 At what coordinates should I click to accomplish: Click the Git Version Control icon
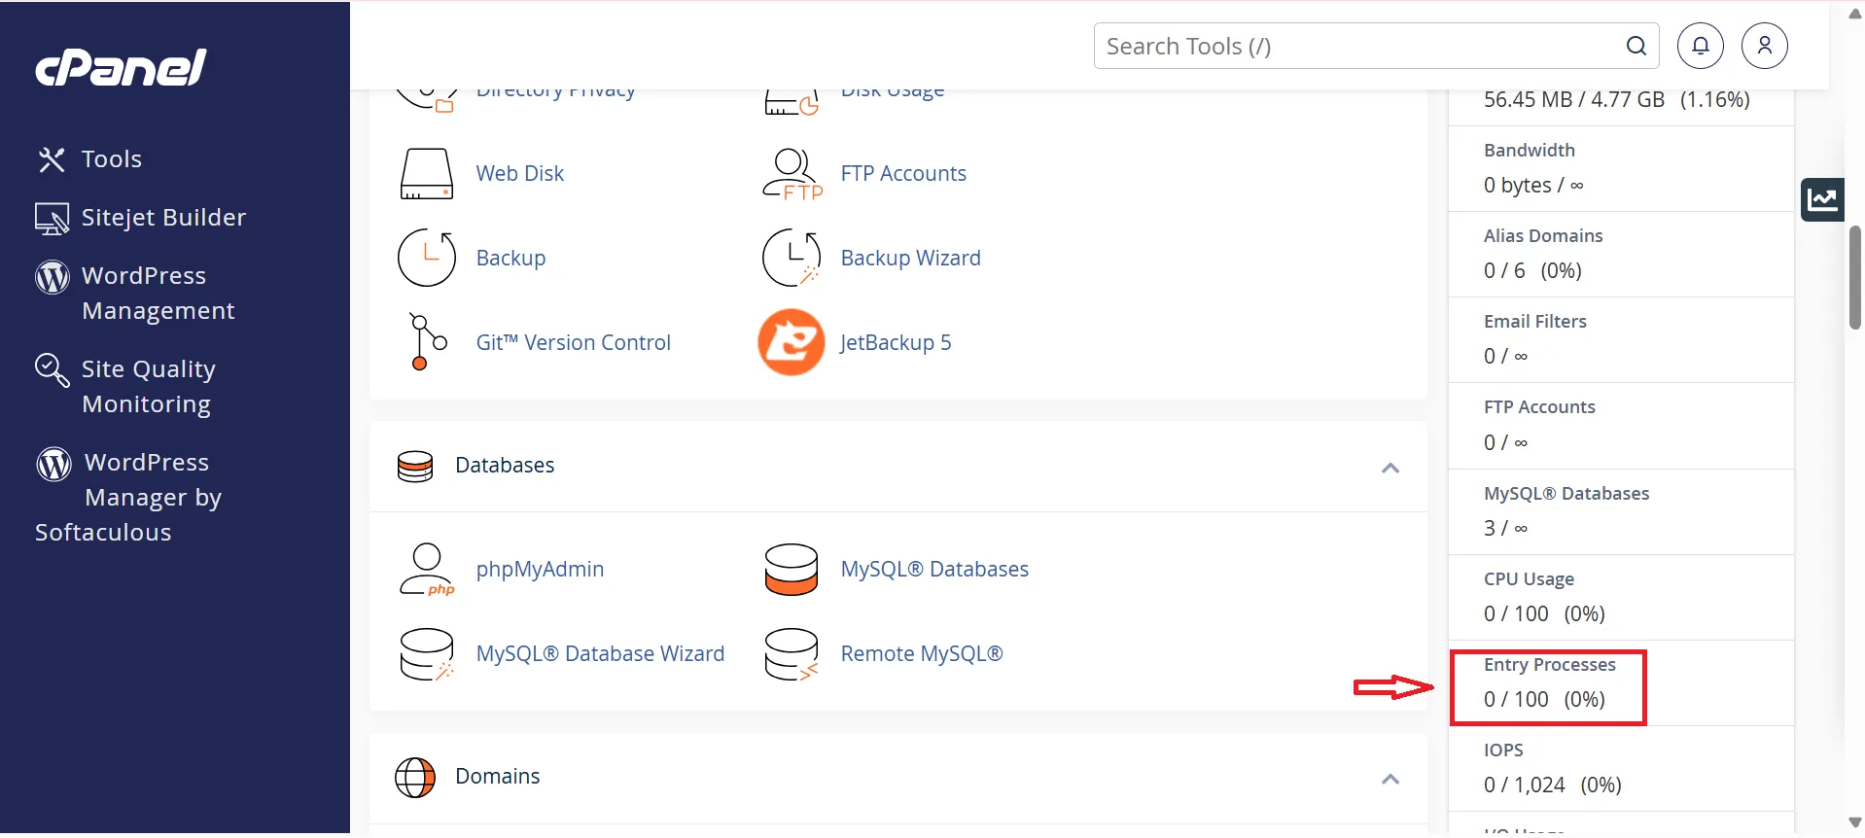[427, 342]
